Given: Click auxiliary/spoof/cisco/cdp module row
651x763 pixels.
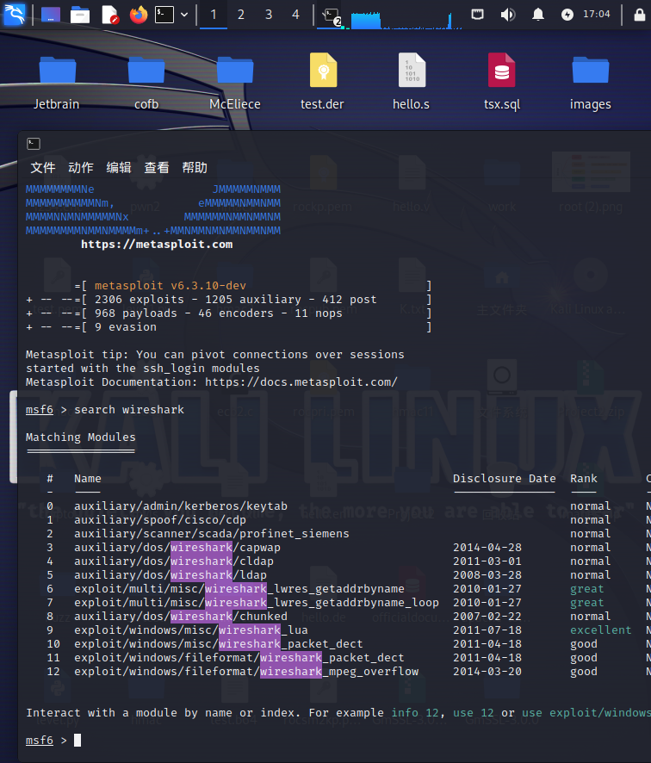Looking at the screenshot, I should click(160, 520).
